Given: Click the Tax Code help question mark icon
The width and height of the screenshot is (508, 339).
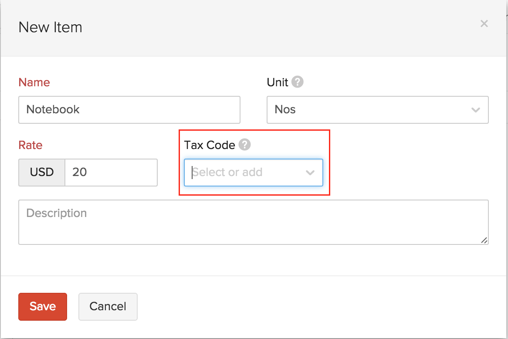Looking at the screenshot, I should 245,145.
